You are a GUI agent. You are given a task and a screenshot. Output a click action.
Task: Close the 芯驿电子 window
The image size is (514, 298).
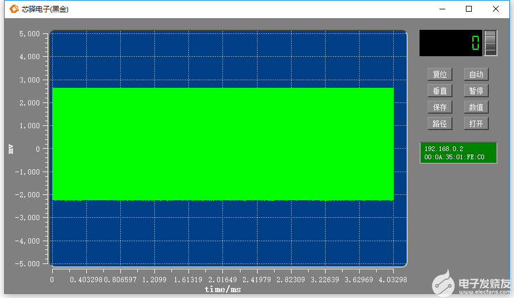(496, 9)
